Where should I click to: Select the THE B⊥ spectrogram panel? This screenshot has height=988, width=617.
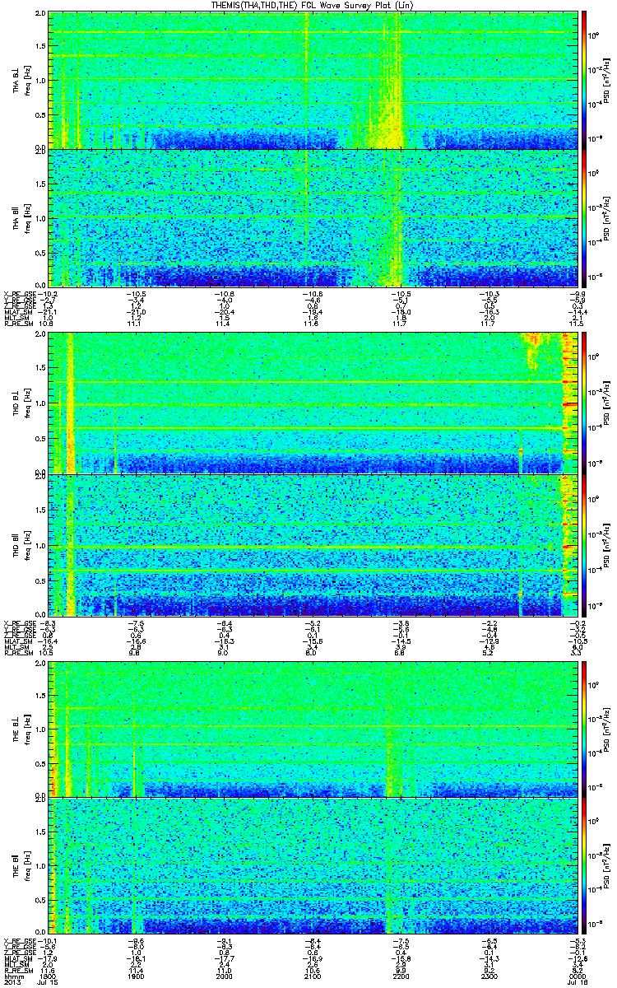click(311, 729)
